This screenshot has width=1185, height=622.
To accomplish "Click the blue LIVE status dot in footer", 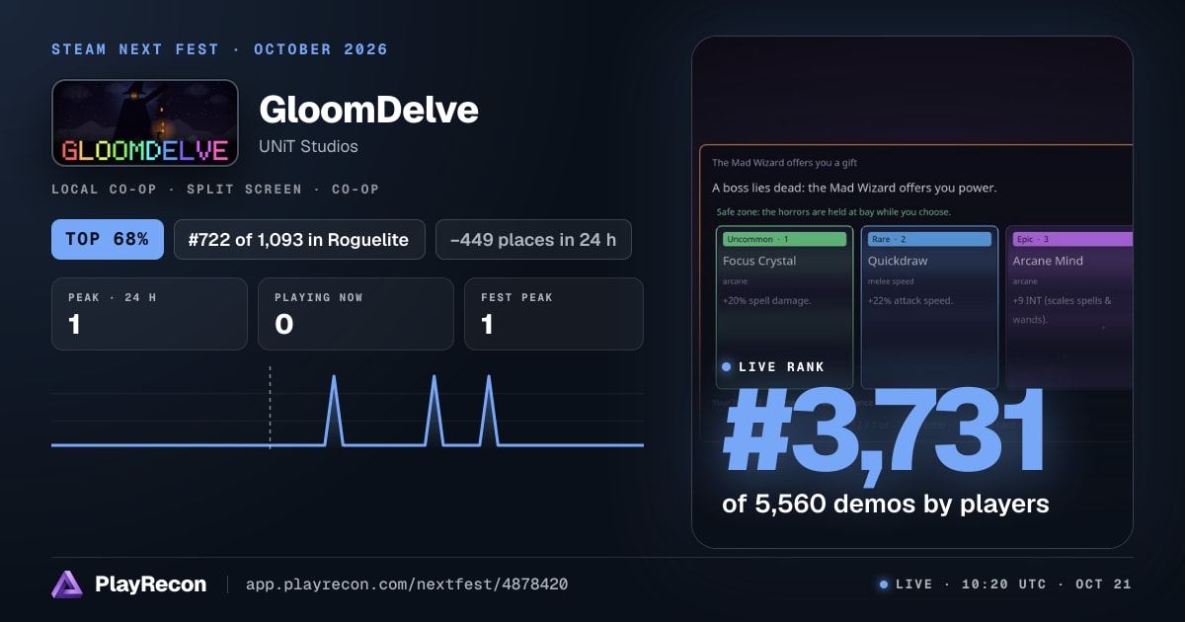I will point(884,584).
